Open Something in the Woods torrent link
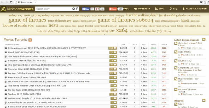Viewport: 209px width, 108px height. (x=35, y=103)
